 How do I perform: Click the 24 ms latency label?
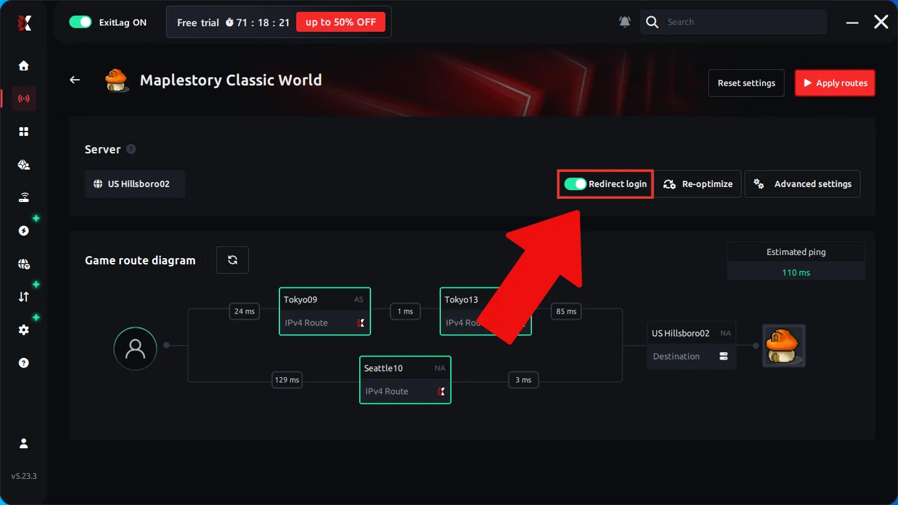click(x=244, y=311)
